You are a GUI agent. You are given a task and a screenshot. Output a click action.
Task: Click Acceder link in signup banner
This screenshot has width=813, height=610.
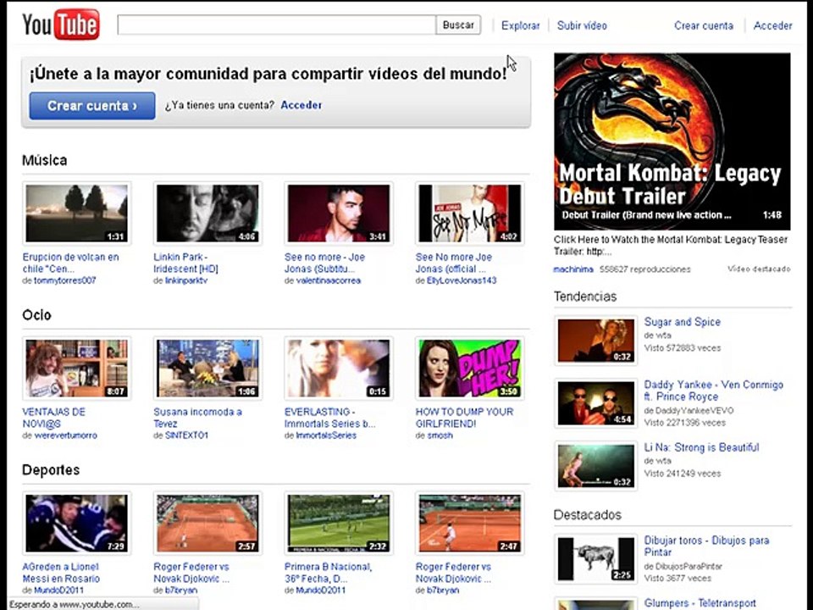[301, 105]
